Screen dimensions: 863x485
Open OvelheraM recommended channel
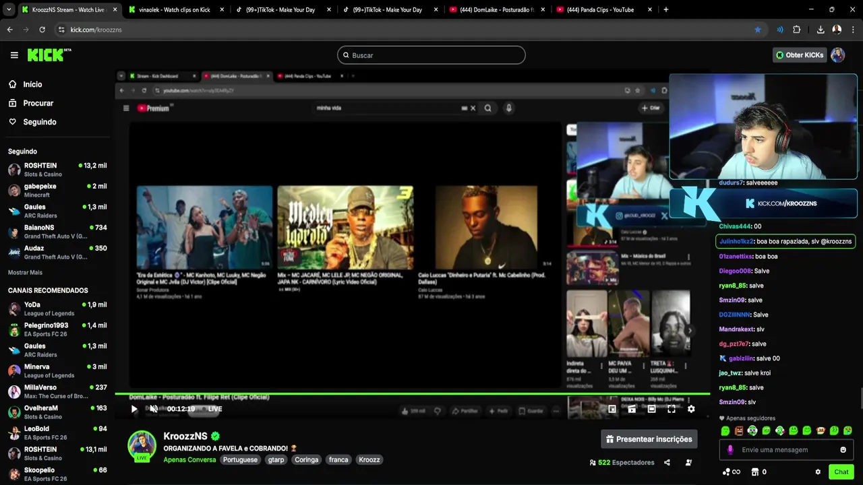tap(57, 412)
